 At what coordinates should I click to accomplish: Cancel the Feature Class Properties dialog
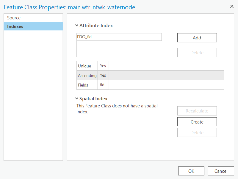pyautogui.click(x=221, y=171)
